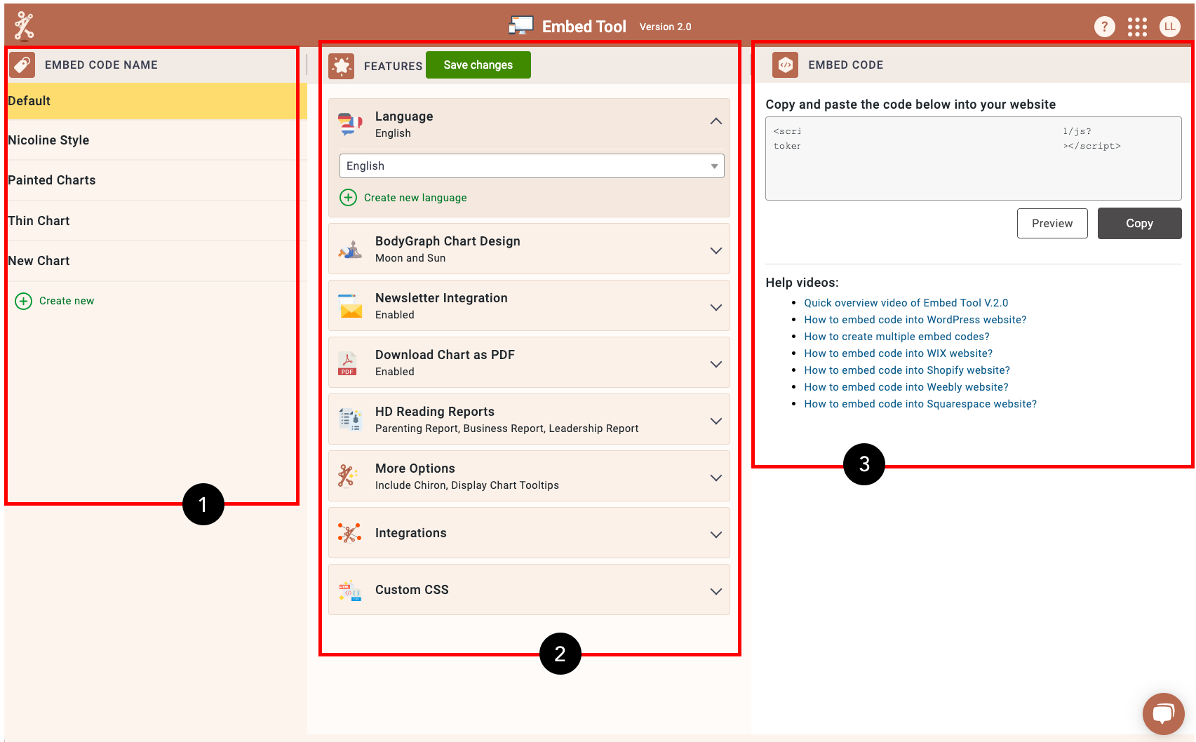Click the Embed Code Name tag icon

pos(22,65)
